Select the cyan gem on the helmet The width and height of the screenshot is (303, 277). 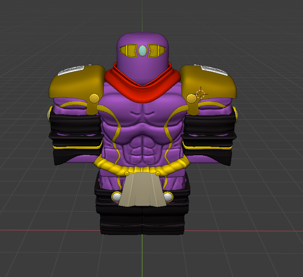(143, 51)
